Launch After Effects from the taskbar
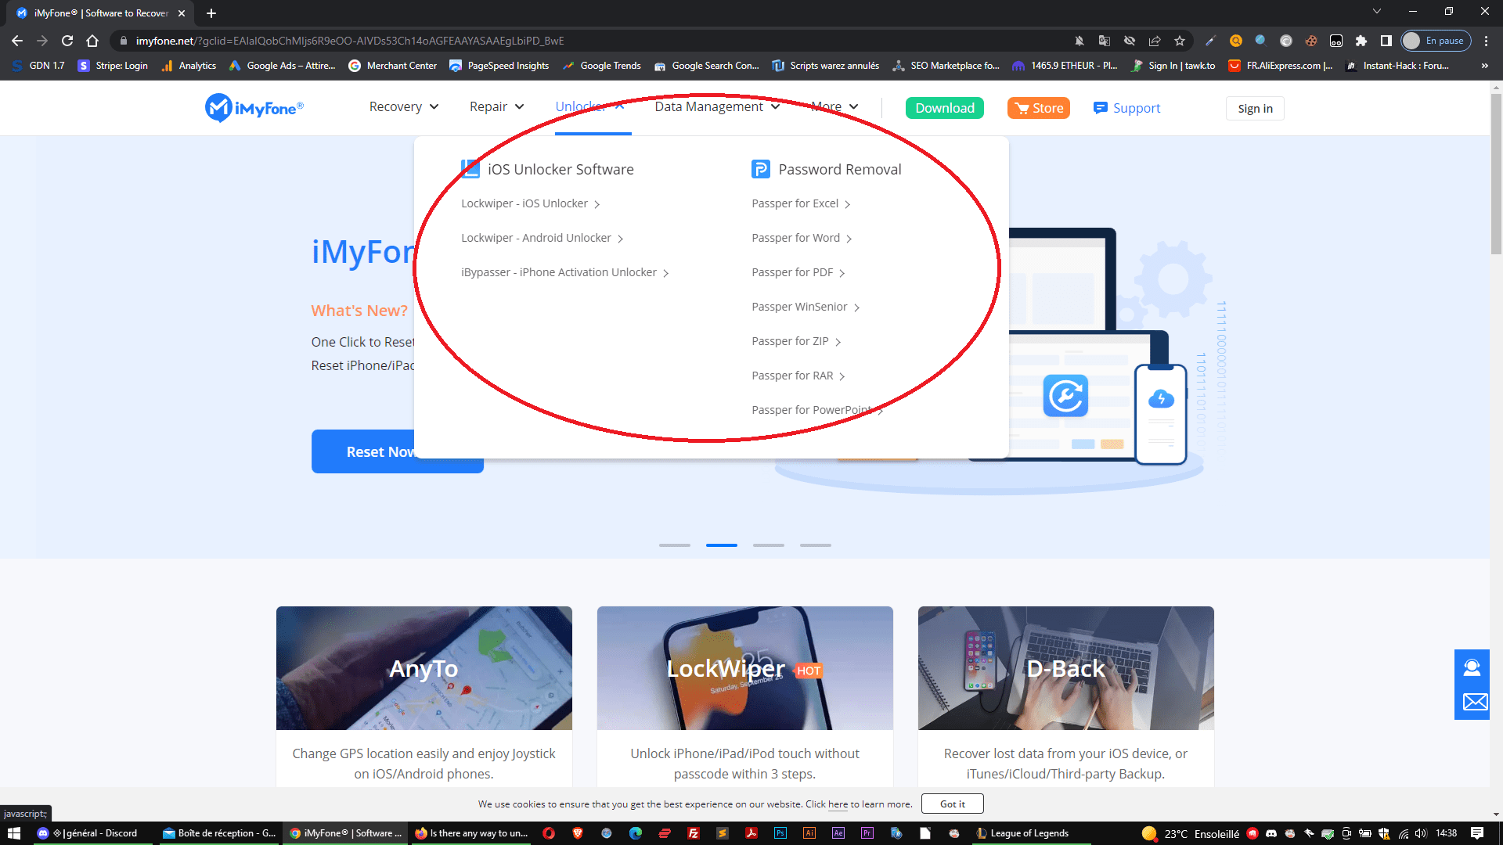1503x845 pixels. pyautogui.click(x=838, y=833)
